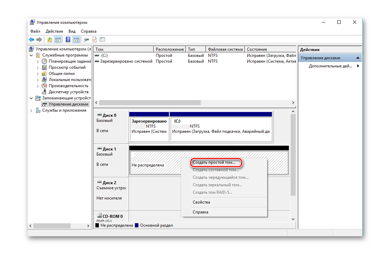Click disk view vertical scrollbar up arrow
Viewport: 372px width, 273px height.
(x=293, y=111)
